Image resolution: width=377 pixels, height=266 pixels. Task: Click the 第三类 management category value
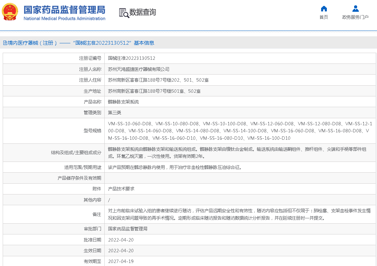coord(114,113)
